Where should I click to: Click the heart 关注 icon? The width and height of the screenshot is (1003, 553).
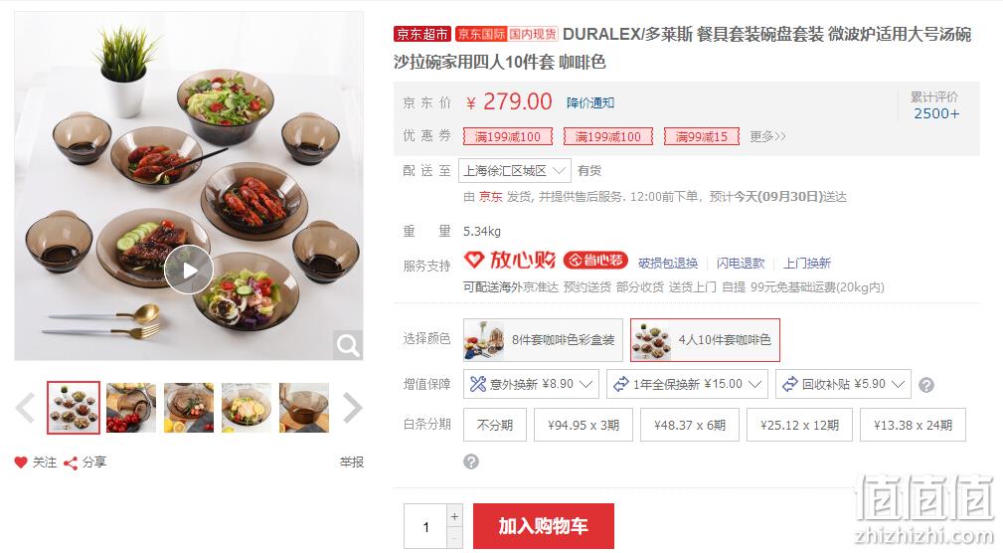tap(21, 462)
